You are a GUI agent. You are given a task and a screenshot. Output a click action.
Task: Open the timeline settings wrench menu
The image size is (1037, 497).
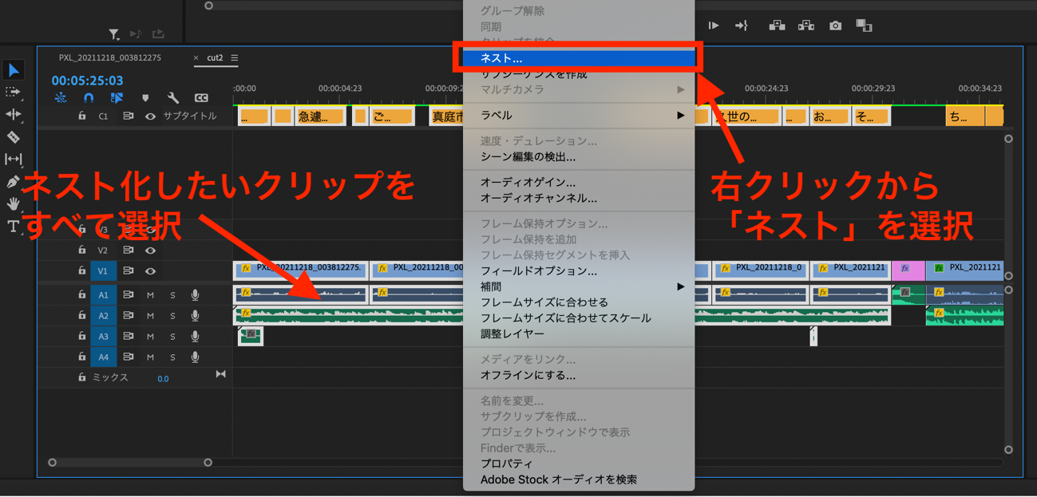pyautogui.click(x=172, y=97)
